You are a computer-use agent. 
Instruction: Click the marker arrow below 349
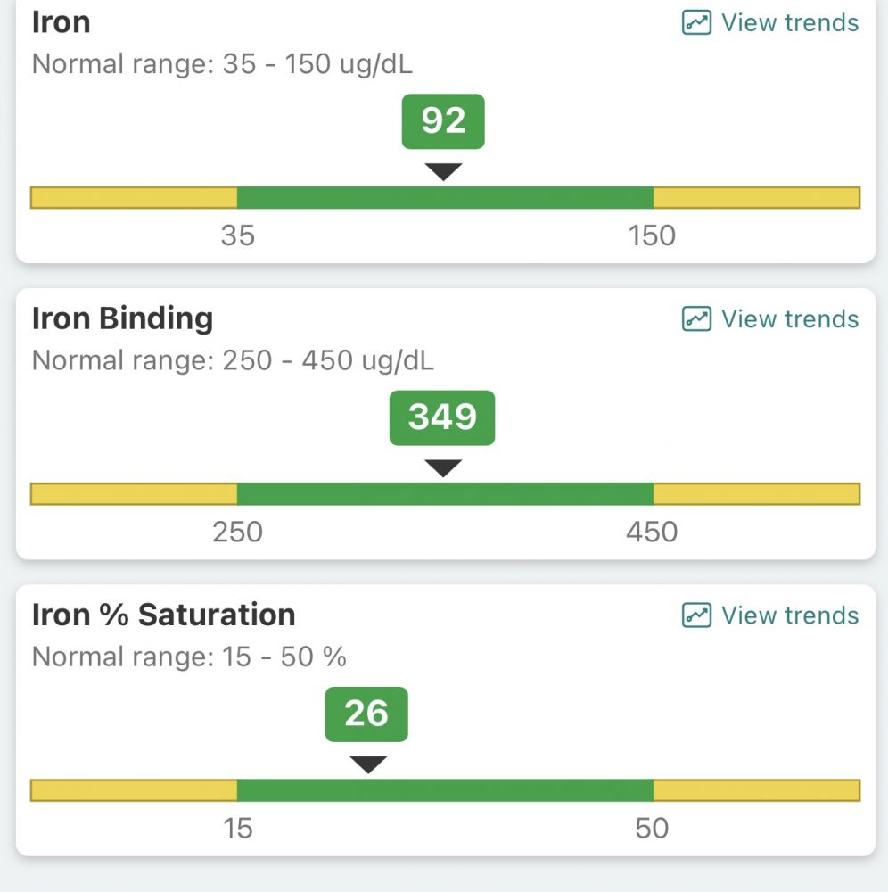point(443,467)
